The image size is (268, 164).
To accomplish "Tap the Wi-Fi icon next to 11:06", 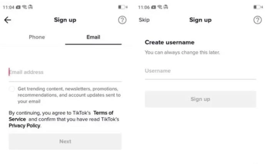I will click(x=159, y=7).
